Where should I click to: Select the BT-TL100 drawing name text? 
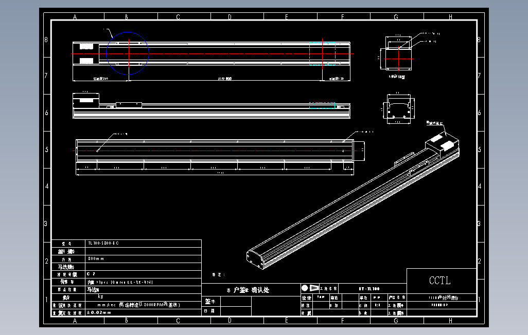coord(369,289)
